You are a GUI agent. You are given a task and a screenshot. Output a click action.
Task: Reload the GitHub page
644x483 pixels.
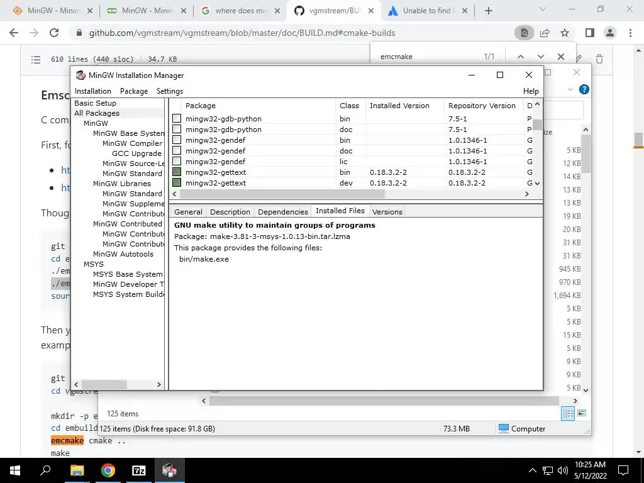pos(54,33)
